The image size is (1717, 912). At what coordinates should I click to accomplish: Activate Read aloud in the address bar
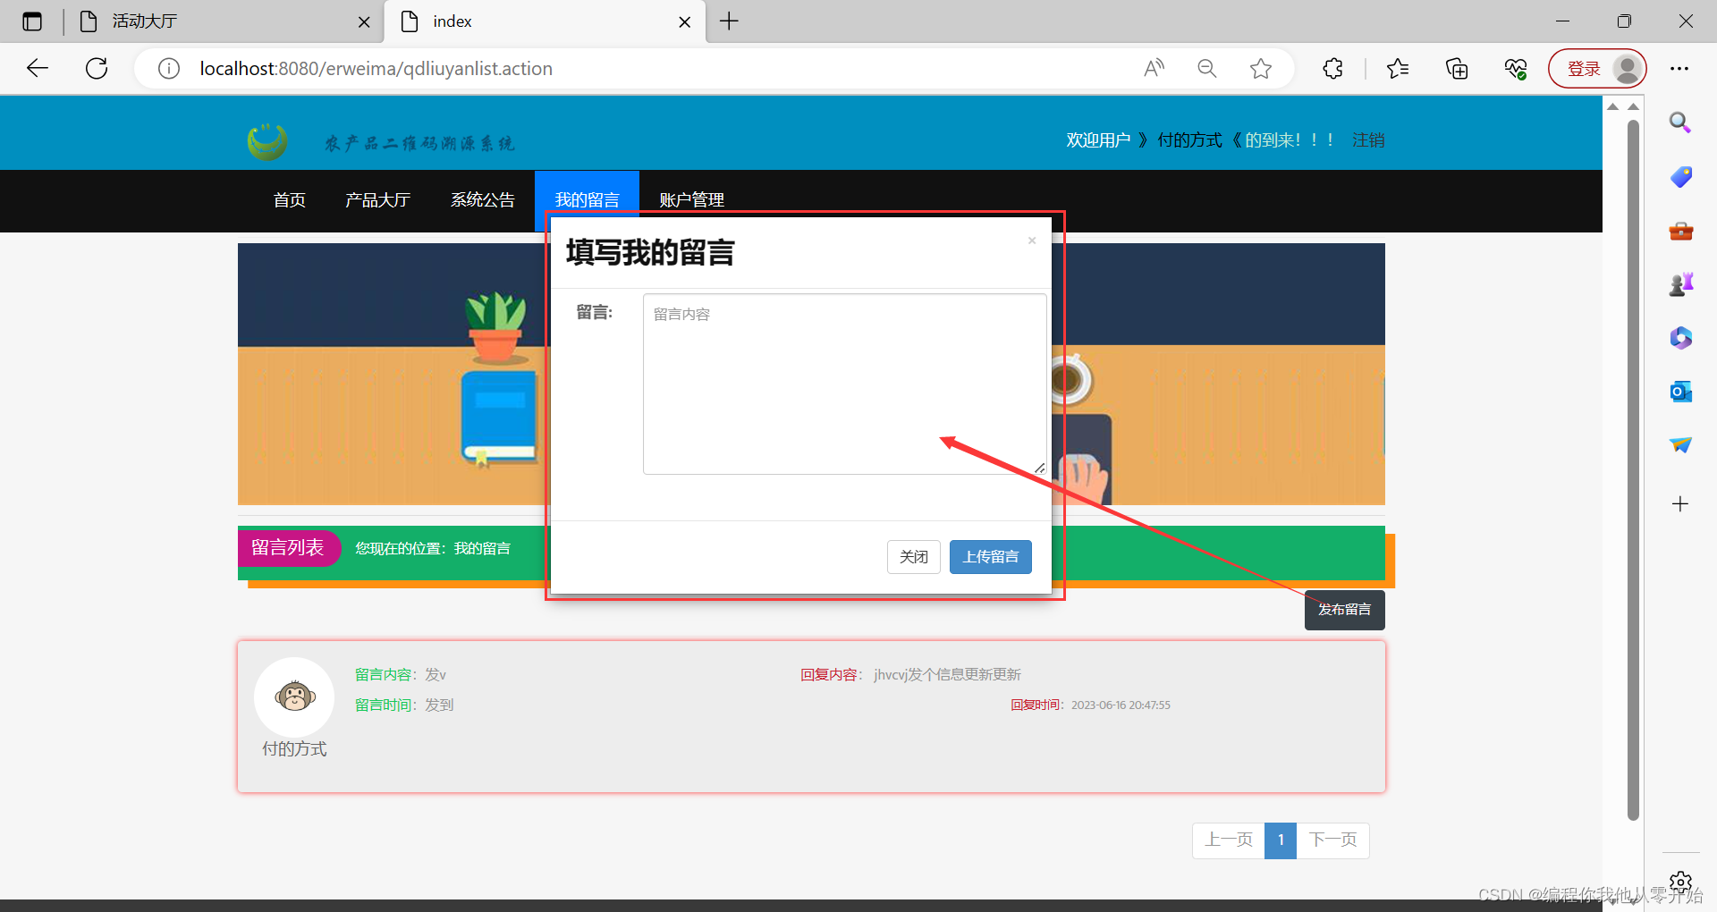tap(1153, 68)
